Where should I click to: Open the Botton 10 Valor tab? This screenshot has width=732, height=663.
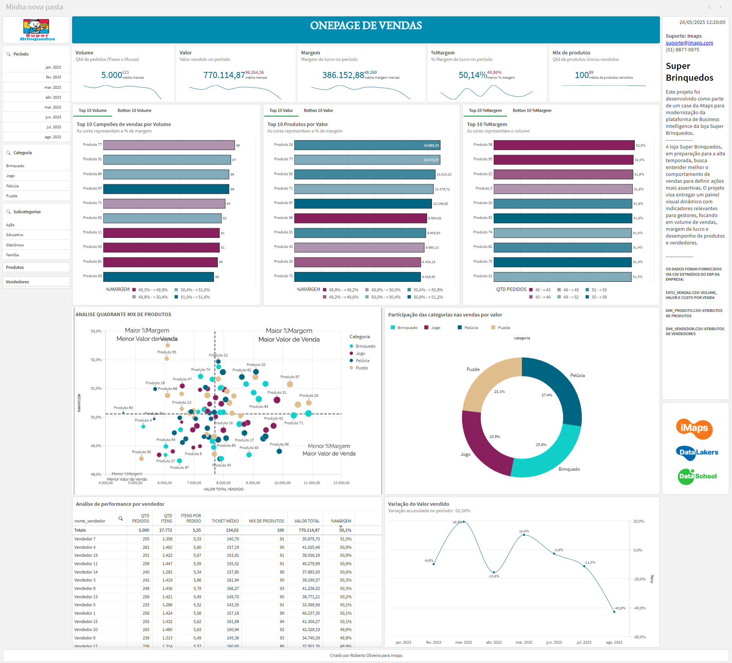pyautogui.click(x=318, y=110)
